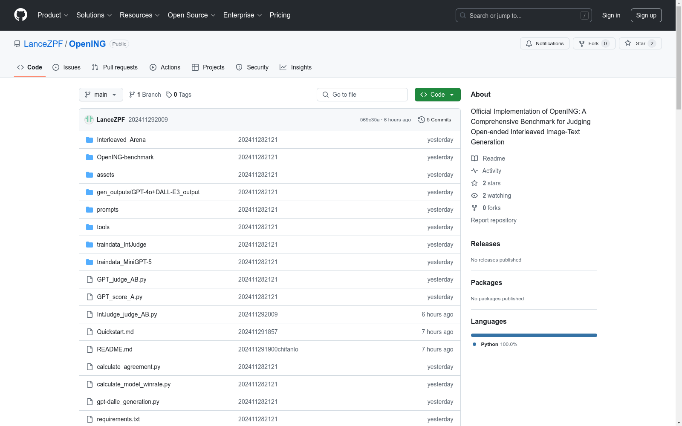
Task: Select the Code tab
Action: tap(30, 67)
